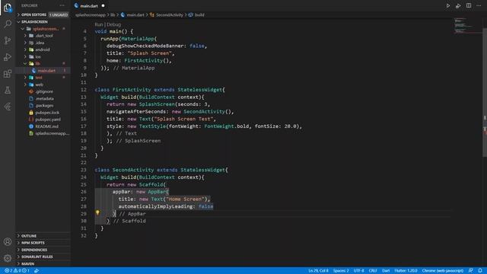Viewport: 487px width, 274px height.
Task: Open the .metadata file
Action: [43, 98]
